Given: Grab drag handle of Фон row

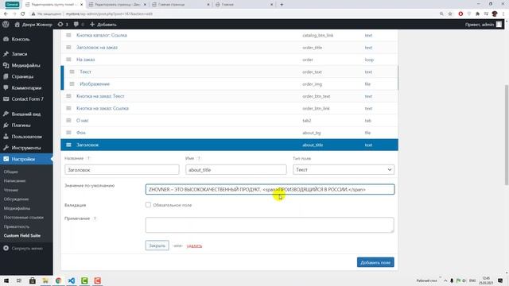Looking at the screenshot, I should coord(68,133).
